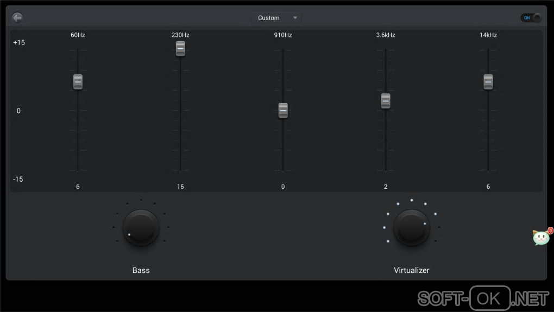Click the 60Hz band label

(78, 35)
